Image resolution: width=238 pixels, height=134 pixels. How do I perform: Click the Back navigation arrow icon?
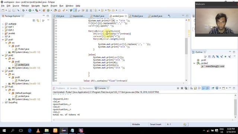coord(113,10)
